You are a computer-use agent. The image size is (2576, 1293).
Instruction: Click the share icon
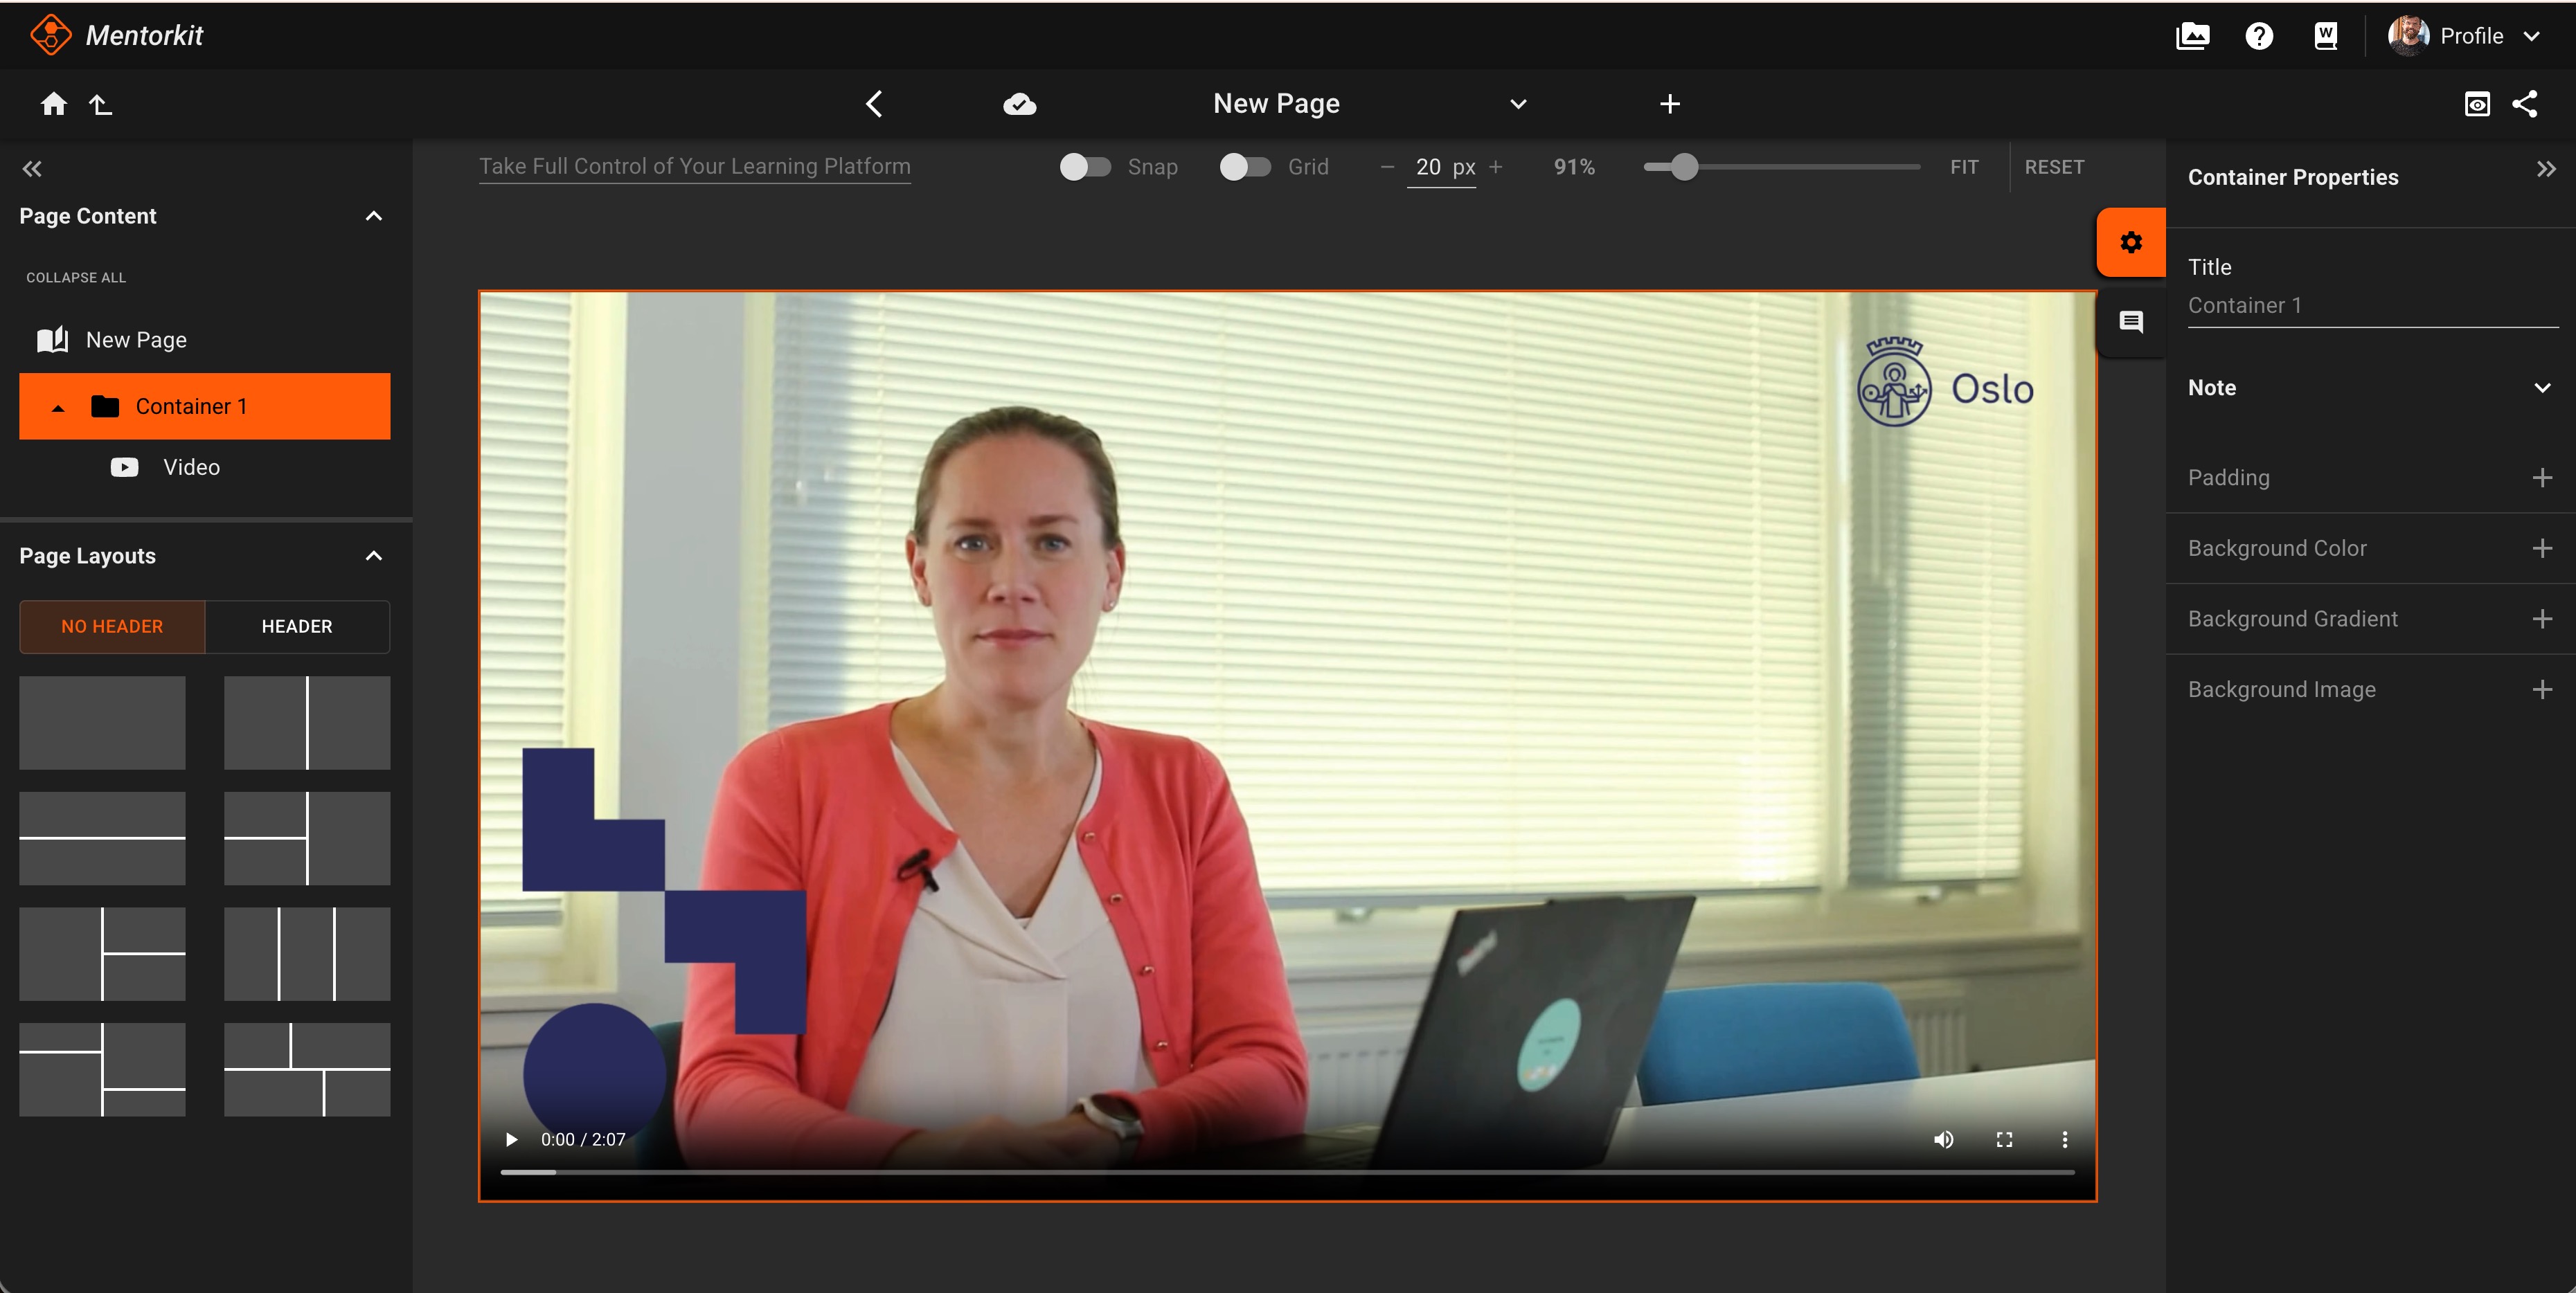pos(2524,104)
